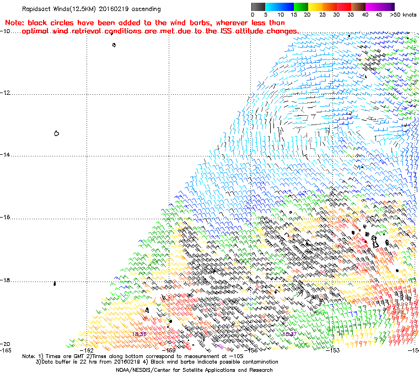Click the -10 latitude axis label

pos(5,31)
